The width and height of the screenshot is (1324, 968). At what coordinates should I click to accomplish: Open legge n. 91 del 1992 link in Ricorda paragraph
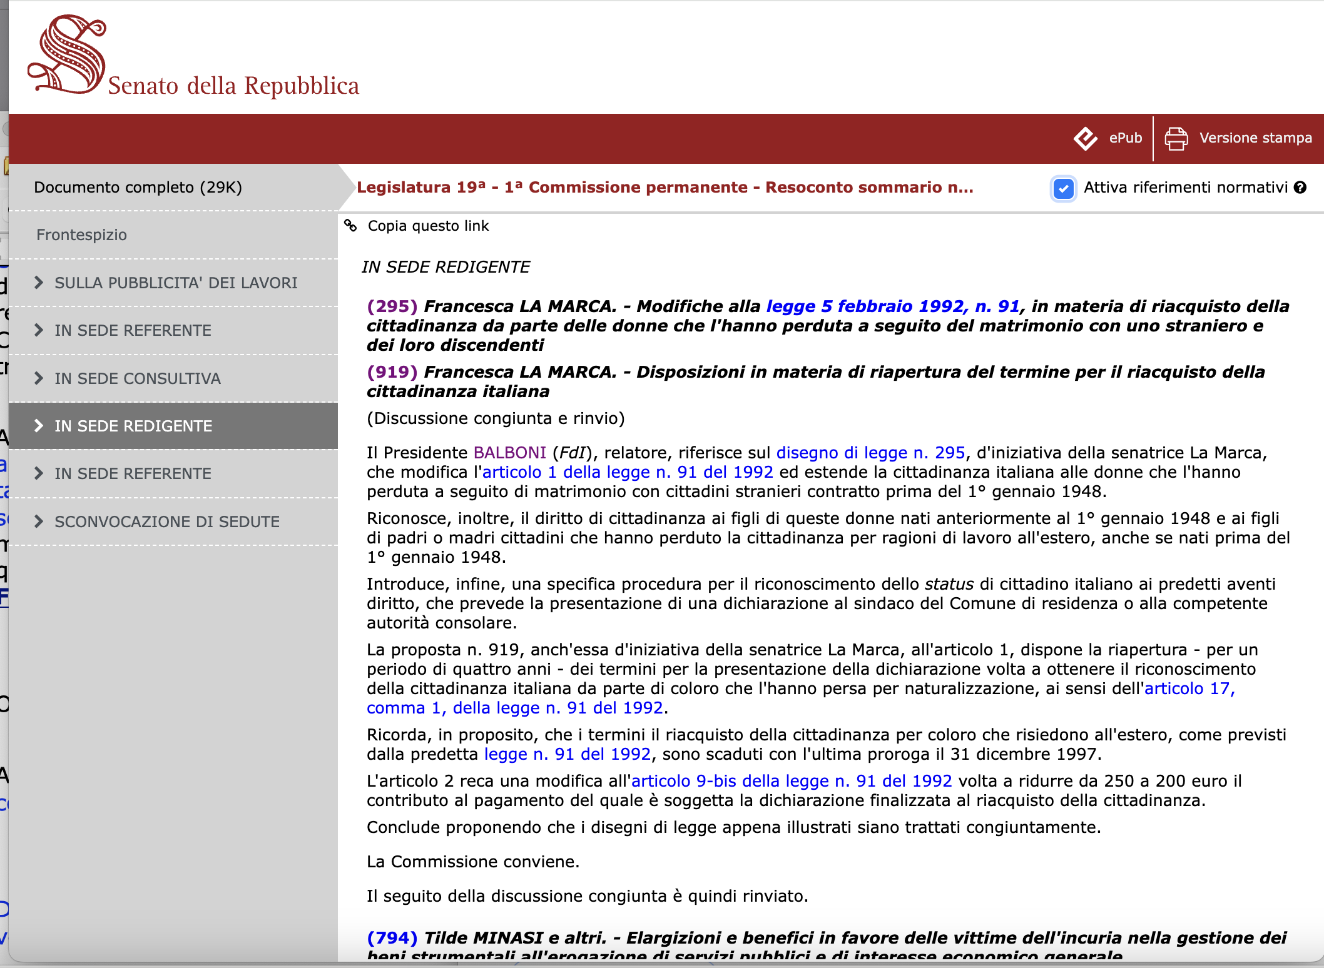[568, 754]
